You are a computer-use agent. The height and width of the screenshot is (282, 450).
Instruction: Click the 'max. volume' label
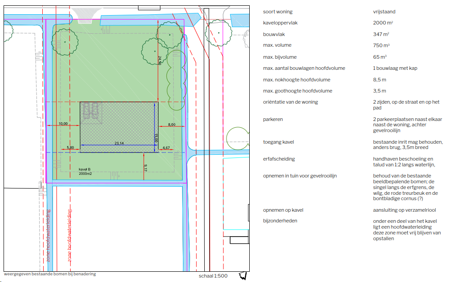(277, 45)
